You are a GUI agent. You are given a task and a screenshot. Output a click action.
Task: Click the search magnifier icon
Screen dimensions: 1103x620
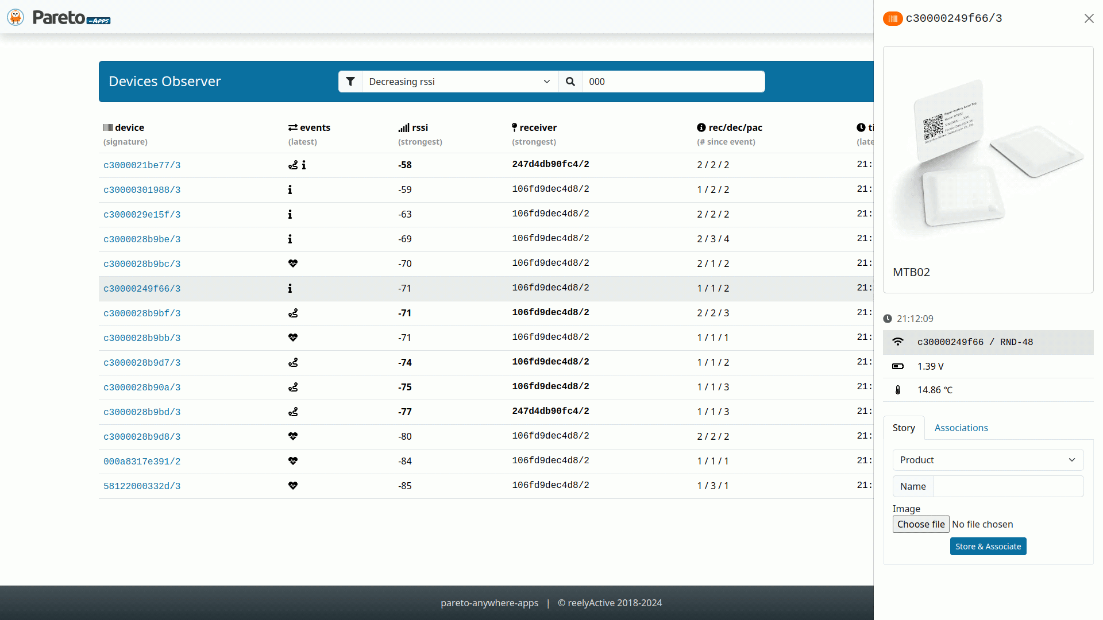point(570,81)
